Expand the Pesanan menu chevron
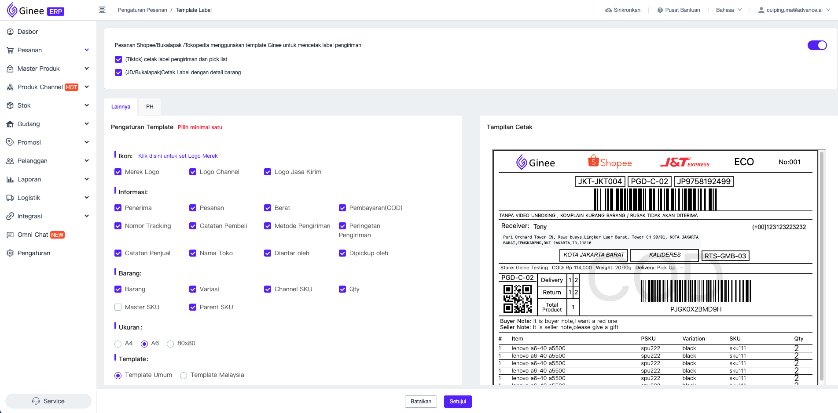838x413 pixels. [87, 50]
